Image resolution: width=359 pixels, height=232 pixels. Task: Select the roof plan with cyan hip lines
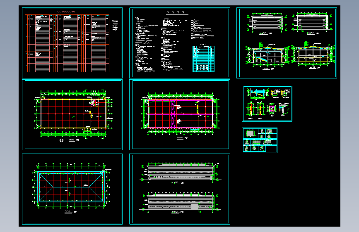tap(72, 189)
